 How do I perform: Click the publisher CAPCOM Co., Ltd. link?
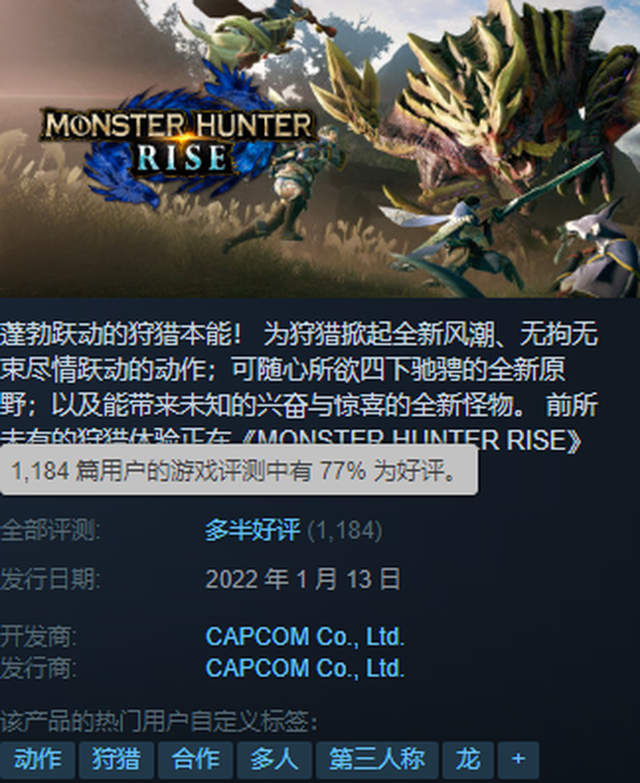tap(305, 668)
